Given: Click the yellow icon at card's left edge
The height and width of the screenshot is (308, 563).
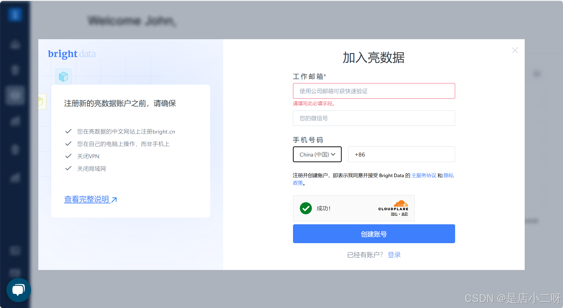Looking at the screenshot, I should click(x=42, y=101).
